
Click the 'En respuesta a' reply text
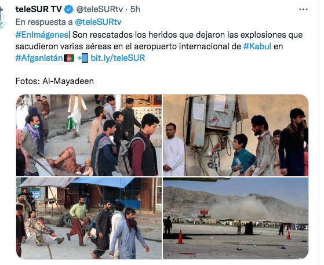pos(44,22)
